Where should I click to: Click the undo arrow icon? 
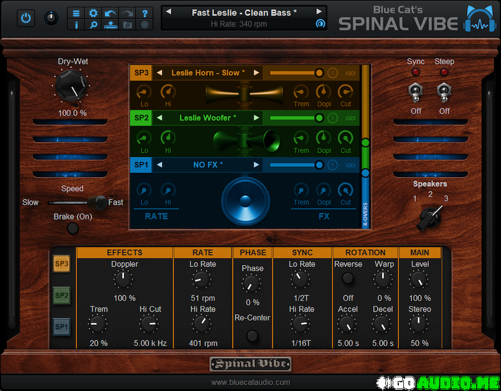110,13
